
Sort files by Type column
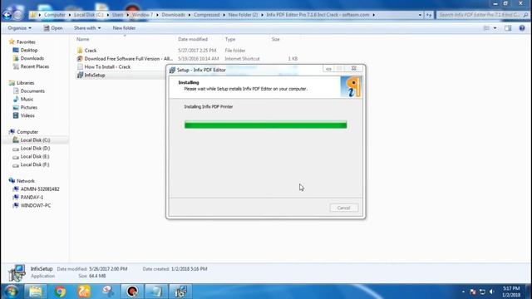(230, 39)
